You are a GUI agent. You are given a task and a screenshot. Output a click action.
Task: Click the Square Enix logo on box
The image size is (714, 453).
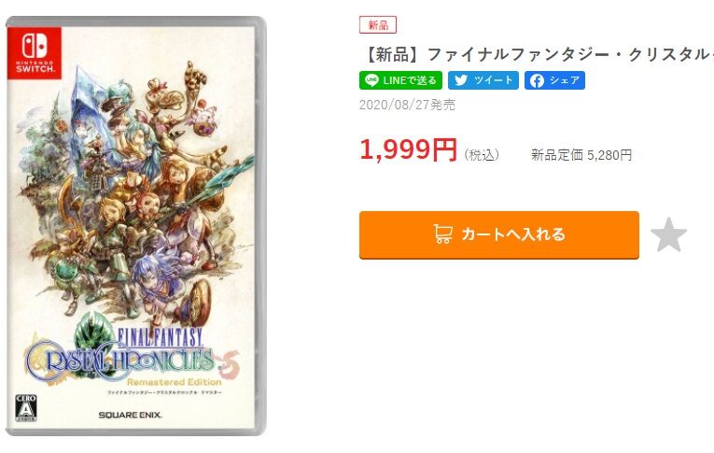tap(131, 415)
